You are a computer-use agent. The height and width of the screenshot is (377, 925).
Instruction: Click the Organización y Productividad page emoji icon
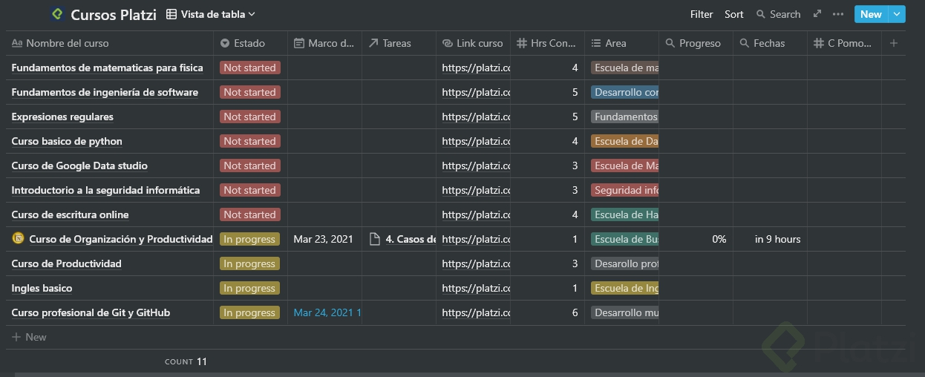[x=19, y=239]
